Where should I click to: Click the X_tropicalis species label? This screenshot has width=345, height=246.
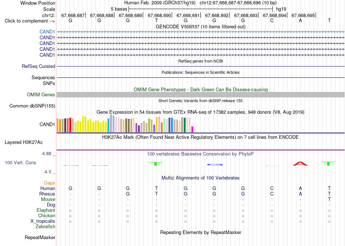pyautogui.click(x=43, y=221)
